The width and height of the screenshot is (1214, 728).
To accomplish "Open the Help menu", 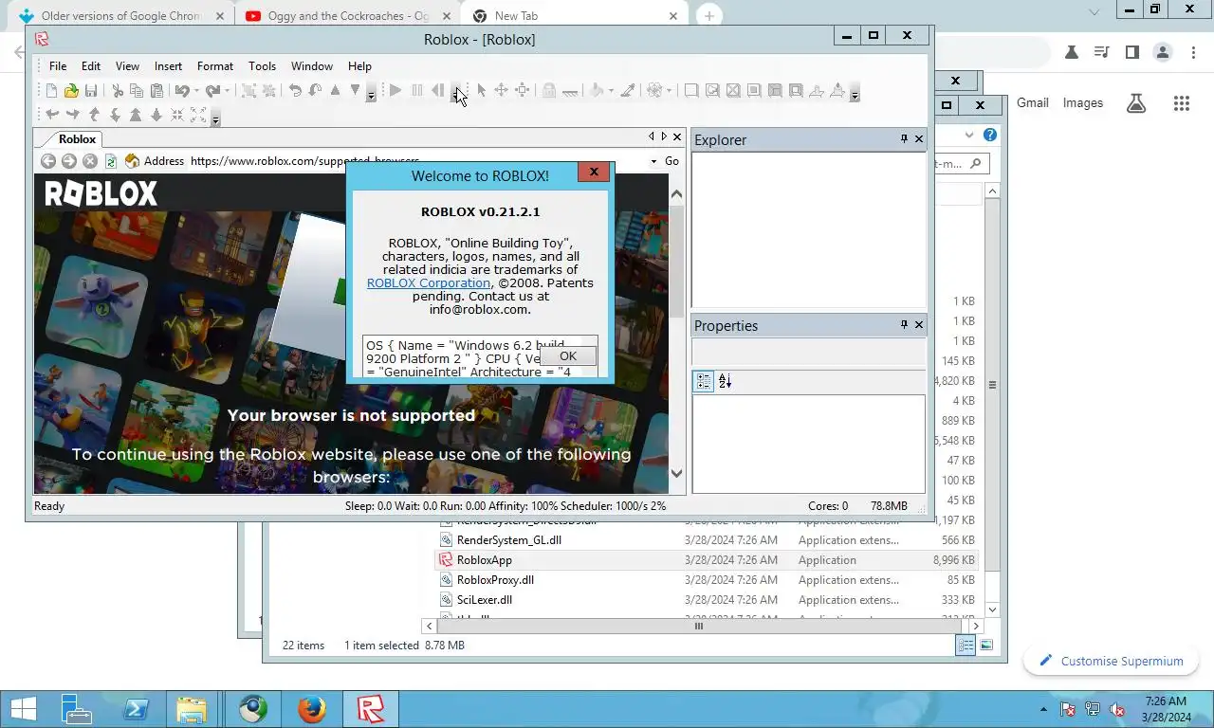I will coord(359,66).
